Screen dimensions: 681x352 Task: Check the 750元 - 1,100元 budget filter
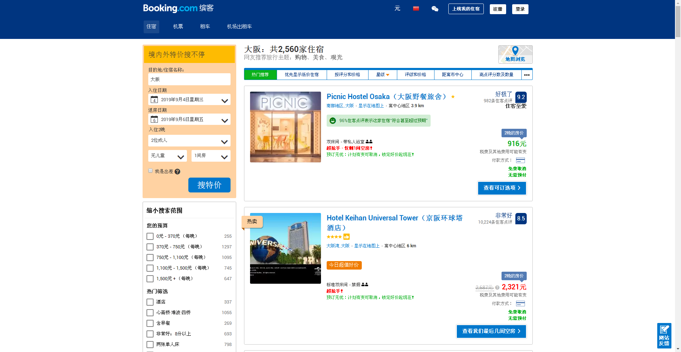pos(150,258)
